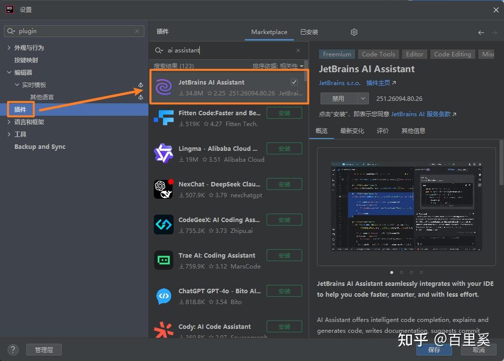This screenshot has width=504, height=361.
Task: Click the Fitten Code plugin icon
Action: tap(164, 118)
